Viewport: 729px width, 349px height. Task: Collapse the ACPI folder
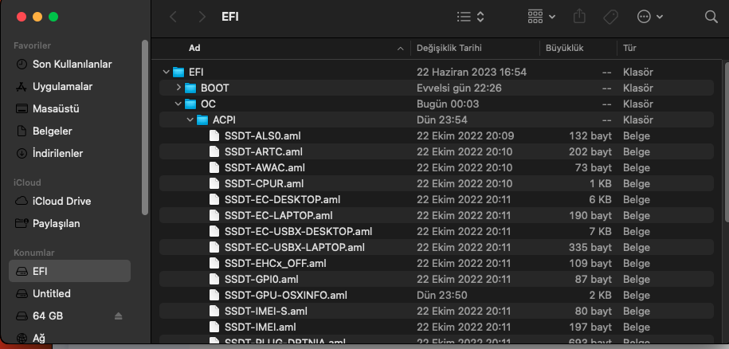point(190,120)
